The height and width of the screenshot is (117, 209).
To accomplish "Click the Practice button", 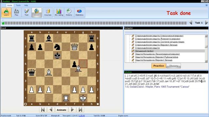I will pos(159,66).
